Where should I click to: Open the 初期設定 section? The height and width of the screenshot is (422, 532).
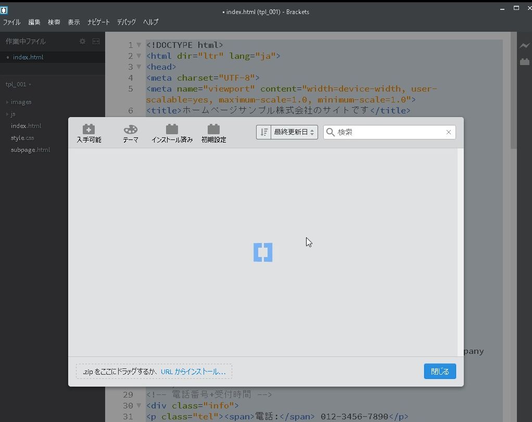coord(213,132)
